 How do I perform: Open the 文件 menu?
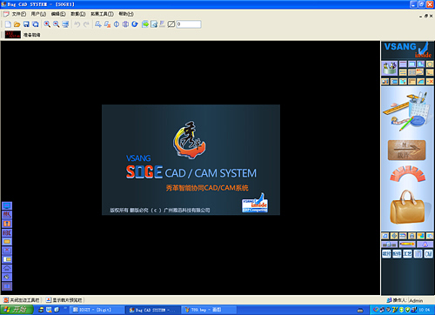click(x=18, y=14)
